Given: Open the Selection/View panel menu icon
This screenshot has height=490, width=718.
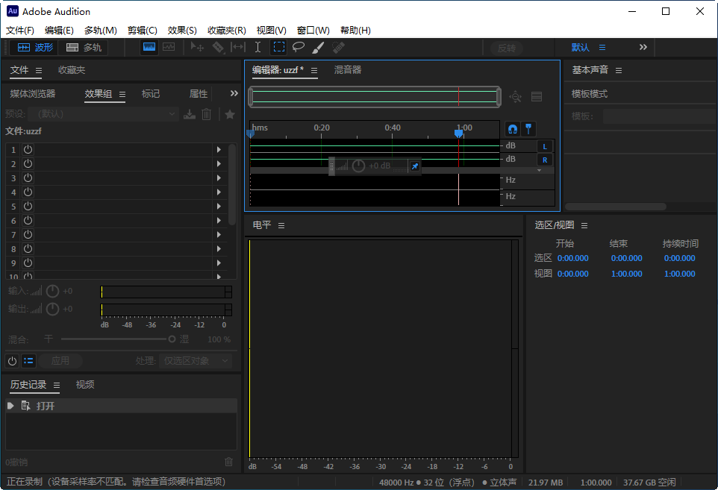Looking at the screenshot, I should point(584,225).
